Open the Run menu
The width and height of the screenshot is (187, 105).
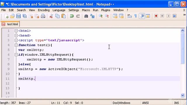coord(96,10)
